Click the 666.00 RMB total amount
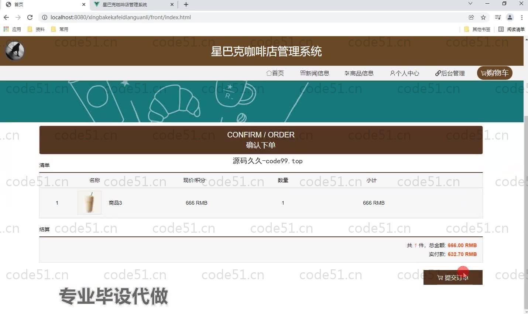Image resolution: width=528 pixels, height=314 pixels. click(x=462, y=245)
